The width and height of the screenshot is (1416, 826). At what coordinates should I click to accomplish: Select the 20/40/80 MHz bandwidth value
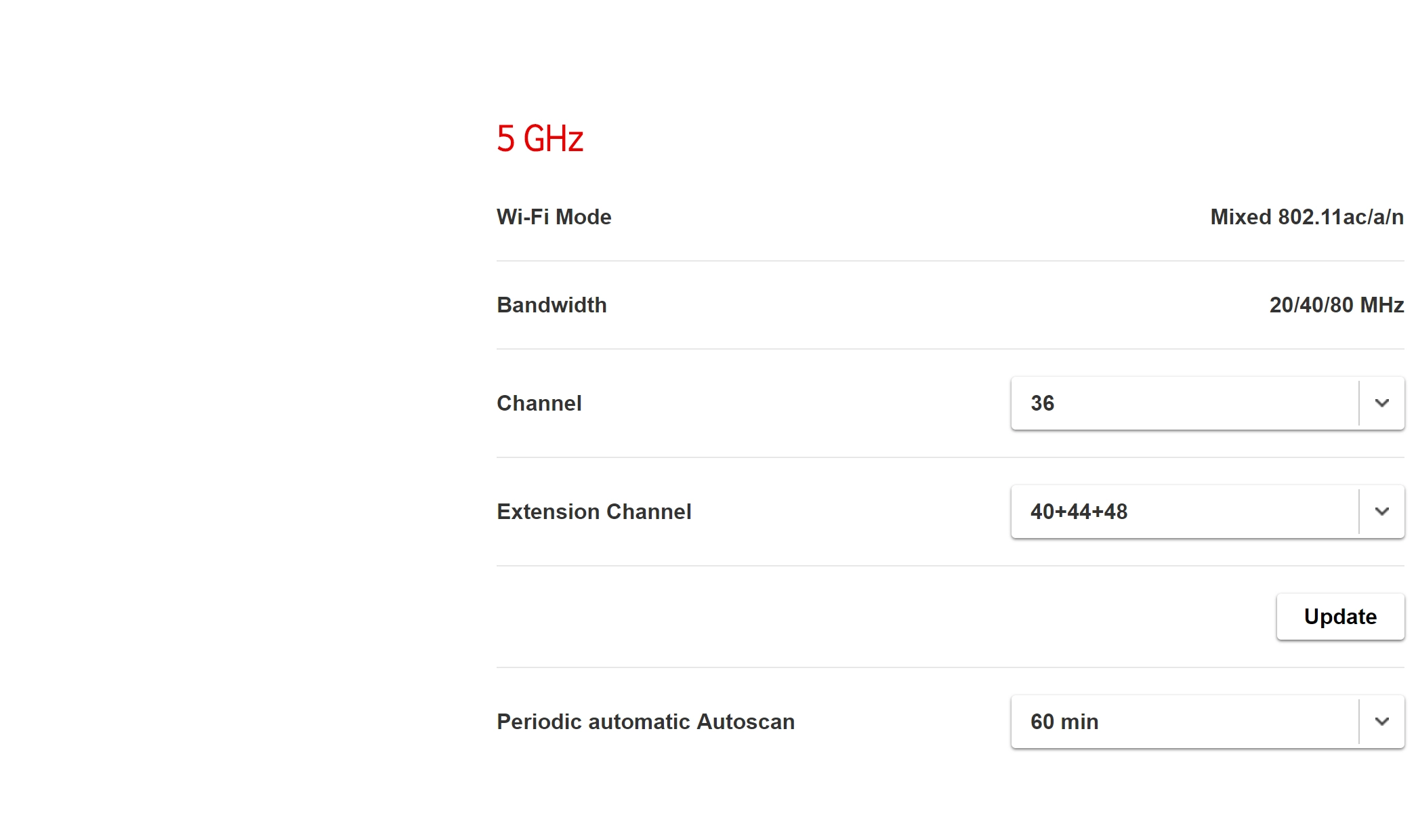1336,305
